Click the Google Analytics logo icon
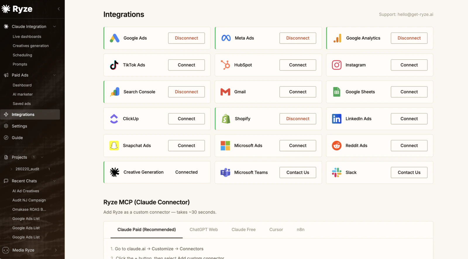468x259 pixels. pyautogui.click(x=337, y=38)
